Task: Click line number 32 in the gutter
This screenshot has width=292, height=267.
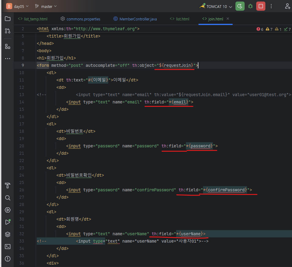Action: pyautogui.click(x=22, y=234)
